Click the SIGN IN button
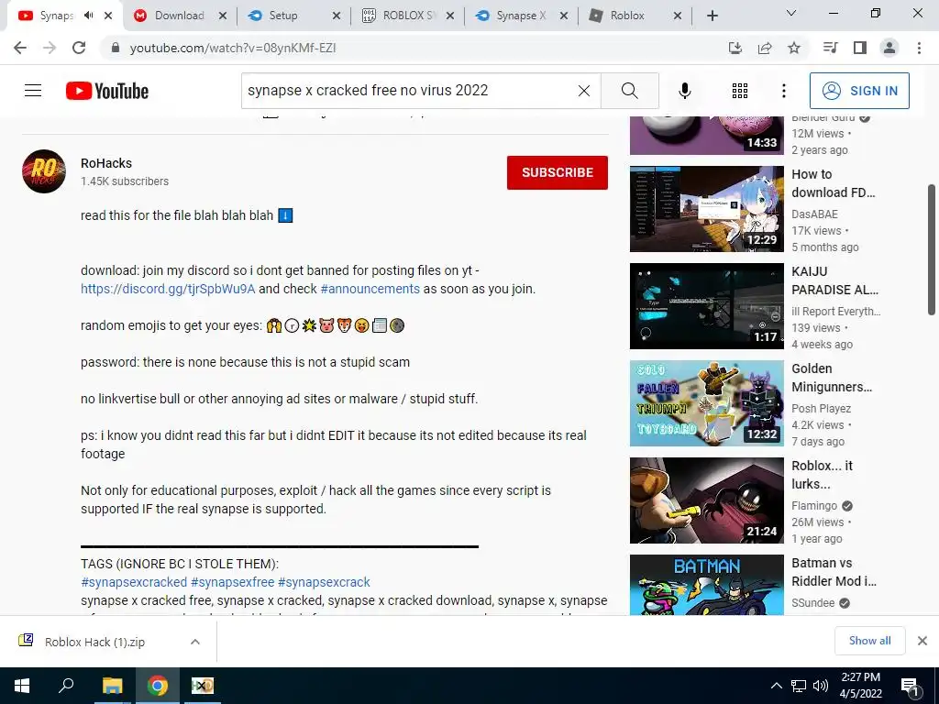The image size is (939, 704). point(858,91)
